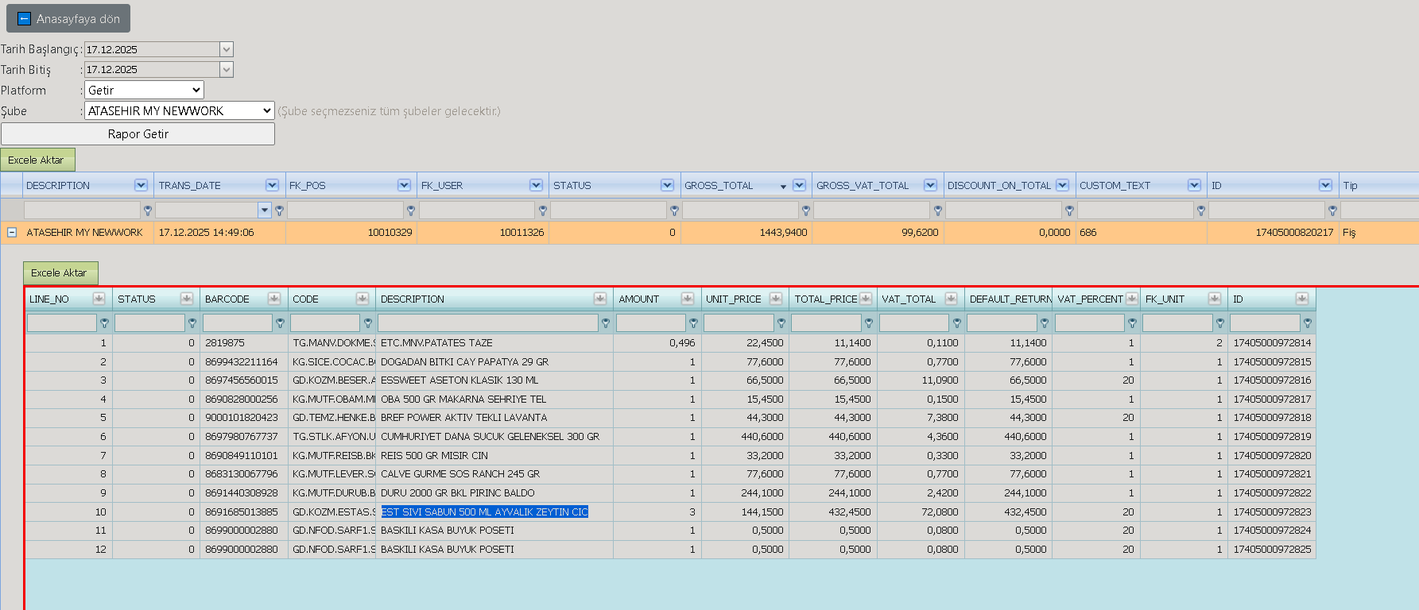1419x610 pixels.
Task: Open the TOTAL_PRICE header menu icon
Action: click(866, 299)
